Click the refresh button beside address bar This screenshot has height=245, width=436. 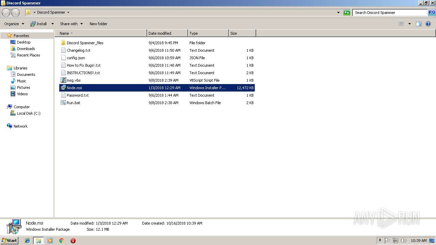347,13
